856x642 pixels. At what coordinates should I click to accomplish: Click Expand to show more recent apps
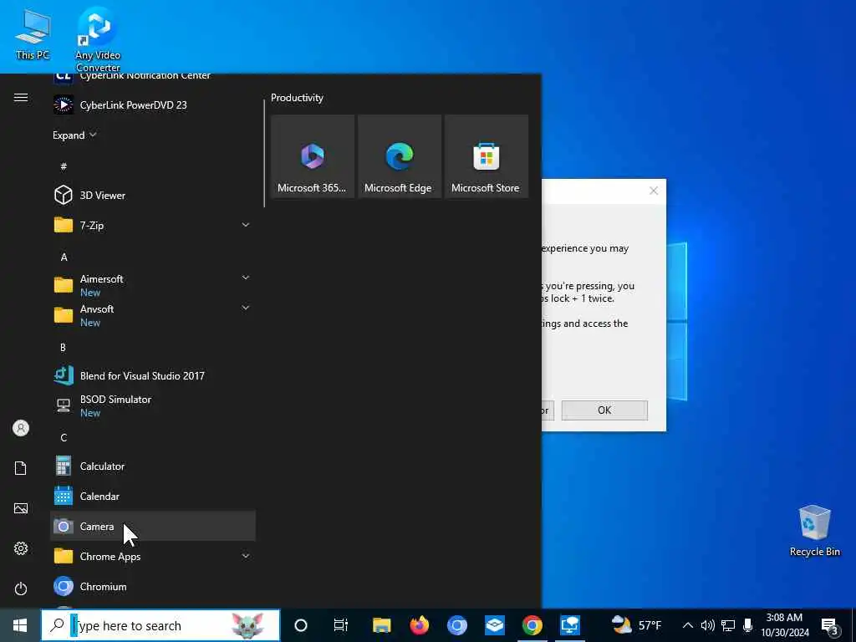coord(74,135)
